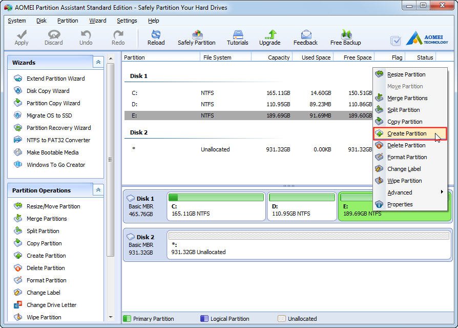
Task: Click the 931.32GB Unallocated block on Disk 2
Action: [x=309, y=245]
